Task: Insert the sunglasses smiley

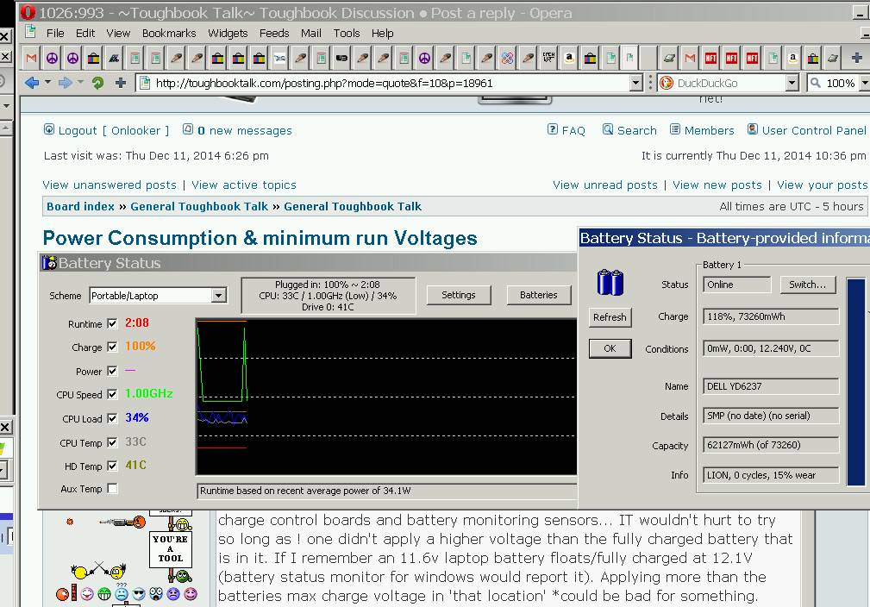Action: click(x=139, y=595)
